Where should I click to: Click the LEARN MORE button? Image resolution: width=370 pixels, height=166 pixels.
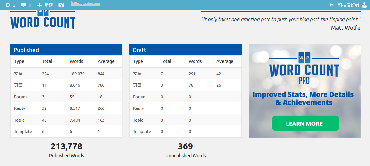(305, 124)
